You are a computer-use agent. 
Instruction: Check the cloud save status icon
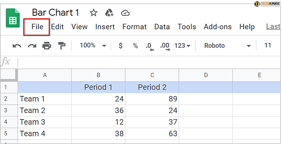[x=125, y=13]
